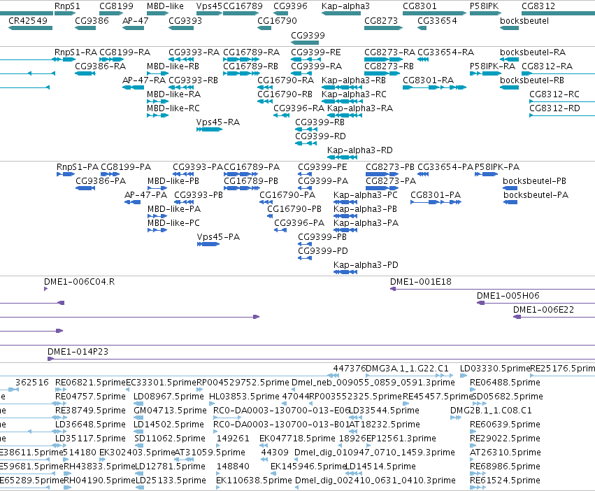This screenshot has height=491, width=595.
Task: Select the bocksbeutel-RB transcript
Action: [509, 87]
